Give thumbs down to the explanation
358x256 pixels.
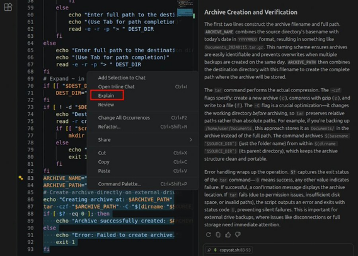pos(238,235)
